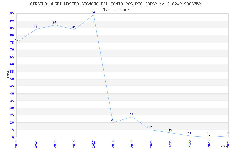Click the x-axis year 2013
The image size is (231, 149).
coord(16,144)
